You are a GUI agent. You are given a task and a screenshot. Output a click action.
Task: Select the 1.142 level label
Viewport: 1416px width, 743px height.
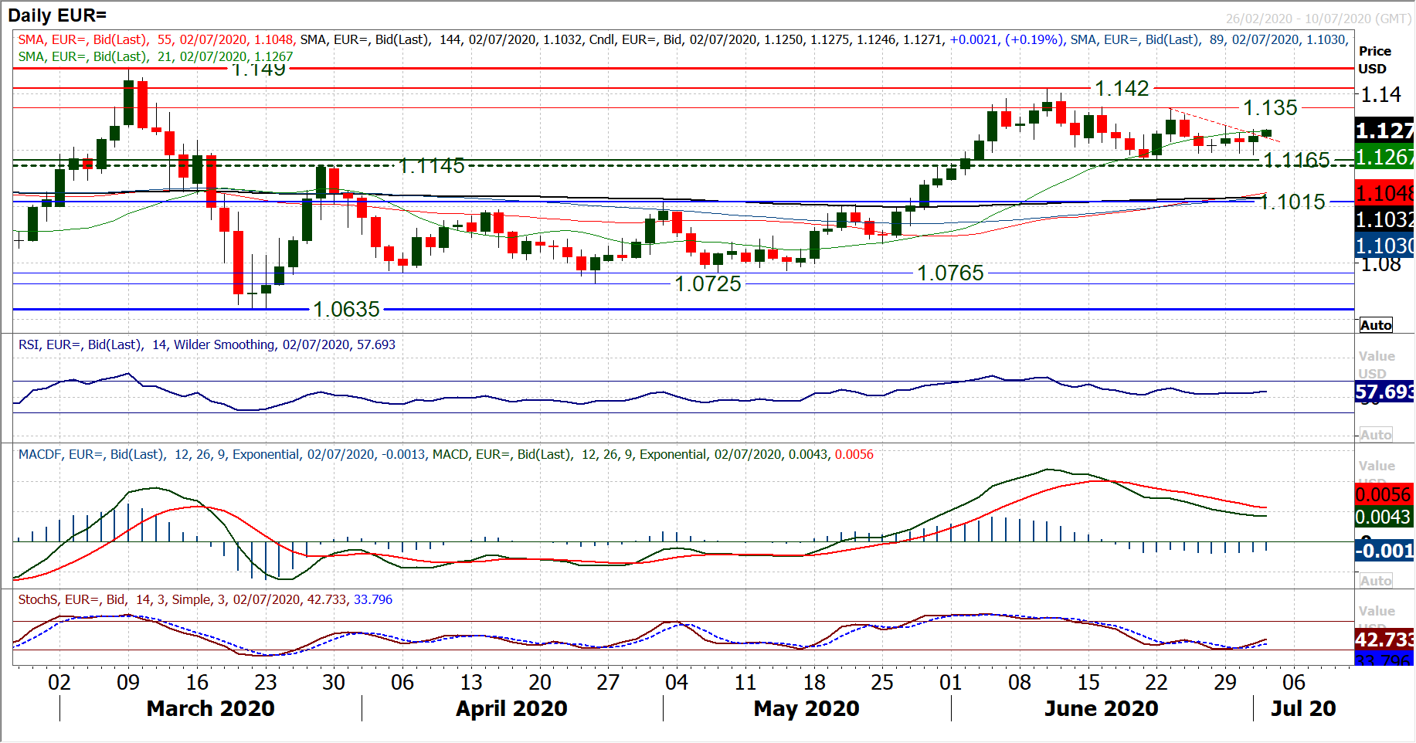tap(1122, 89)
